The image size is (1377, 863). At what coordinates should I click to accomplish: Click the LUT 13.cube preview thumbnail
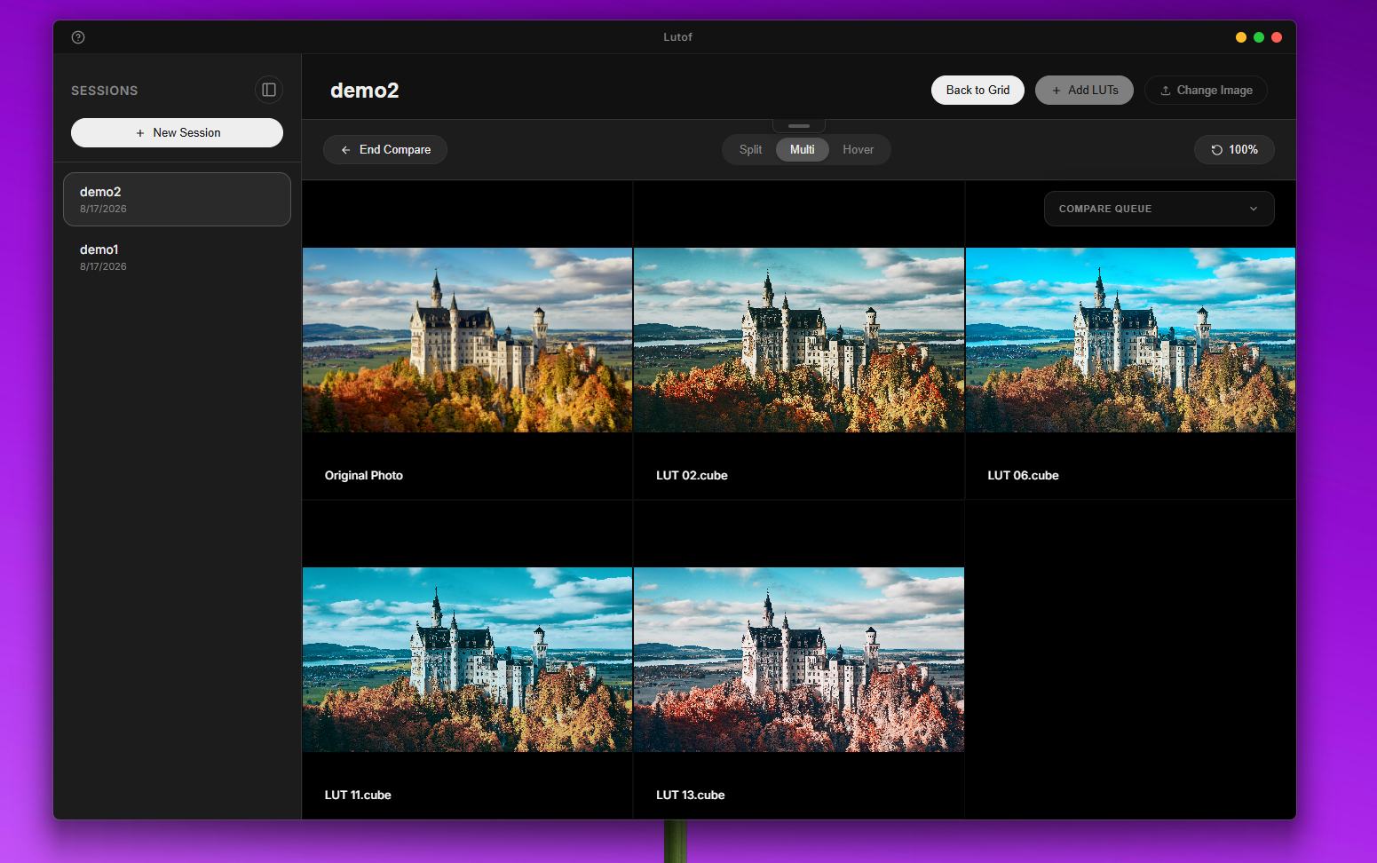tap(798, 660)
